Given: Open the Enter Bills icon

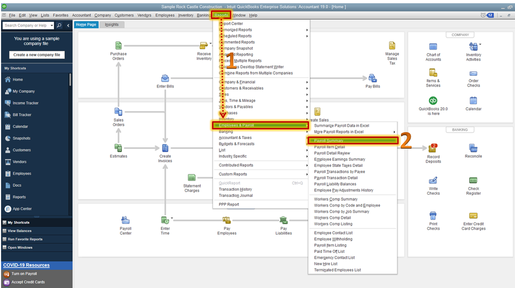Looking at the screenshot, I should 165,78.
